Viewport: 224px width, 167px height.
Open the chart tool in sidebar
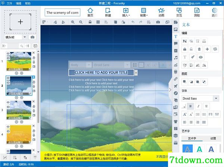[x=176, y=65]
